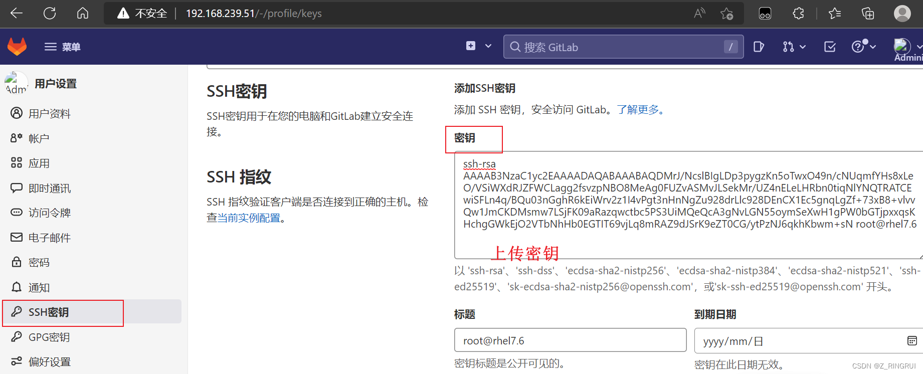Image resolution: width=923 pixels, height=374 pixels.
Task: Click the token icon beside 访问令牌
Action: (17, 212)
